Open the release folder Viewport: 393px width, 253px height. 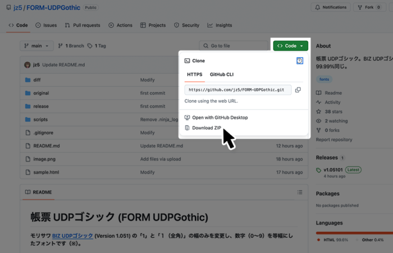[x=41, y=107]
